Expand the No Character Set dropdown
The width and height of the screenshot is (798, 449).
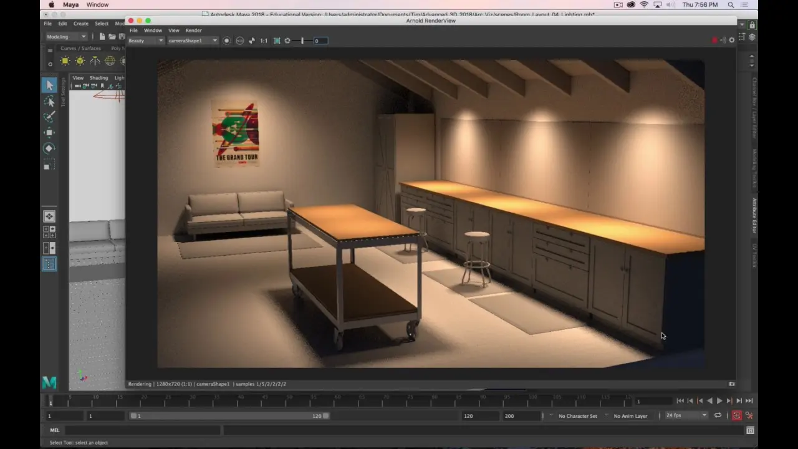point(577,416)
